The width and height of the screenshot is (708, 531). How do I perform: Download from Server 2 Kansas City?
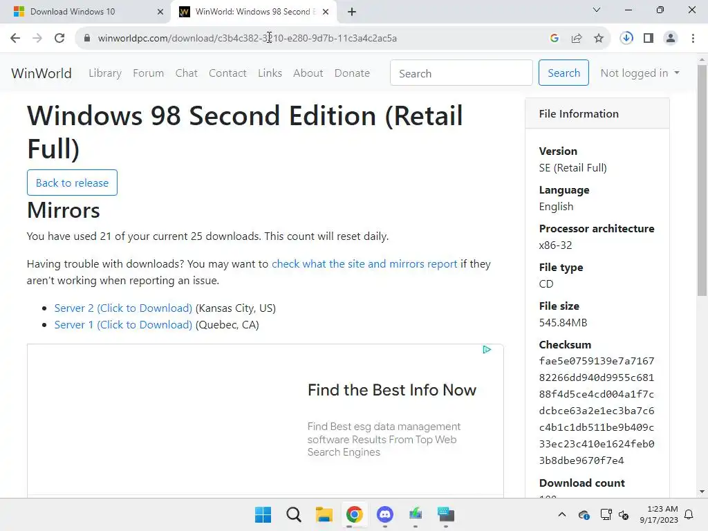click(x=123, y=308)
